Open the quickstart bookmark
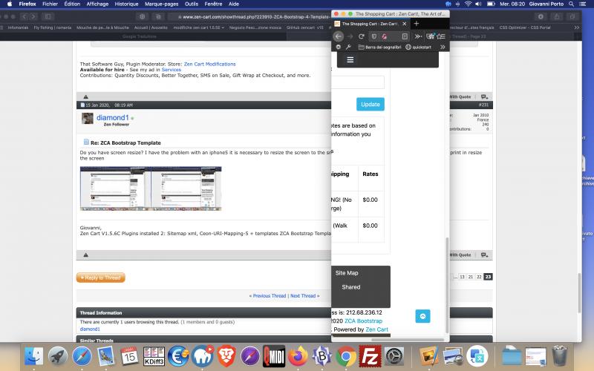This screenshot has height=371, width=594. pos(419,47)
